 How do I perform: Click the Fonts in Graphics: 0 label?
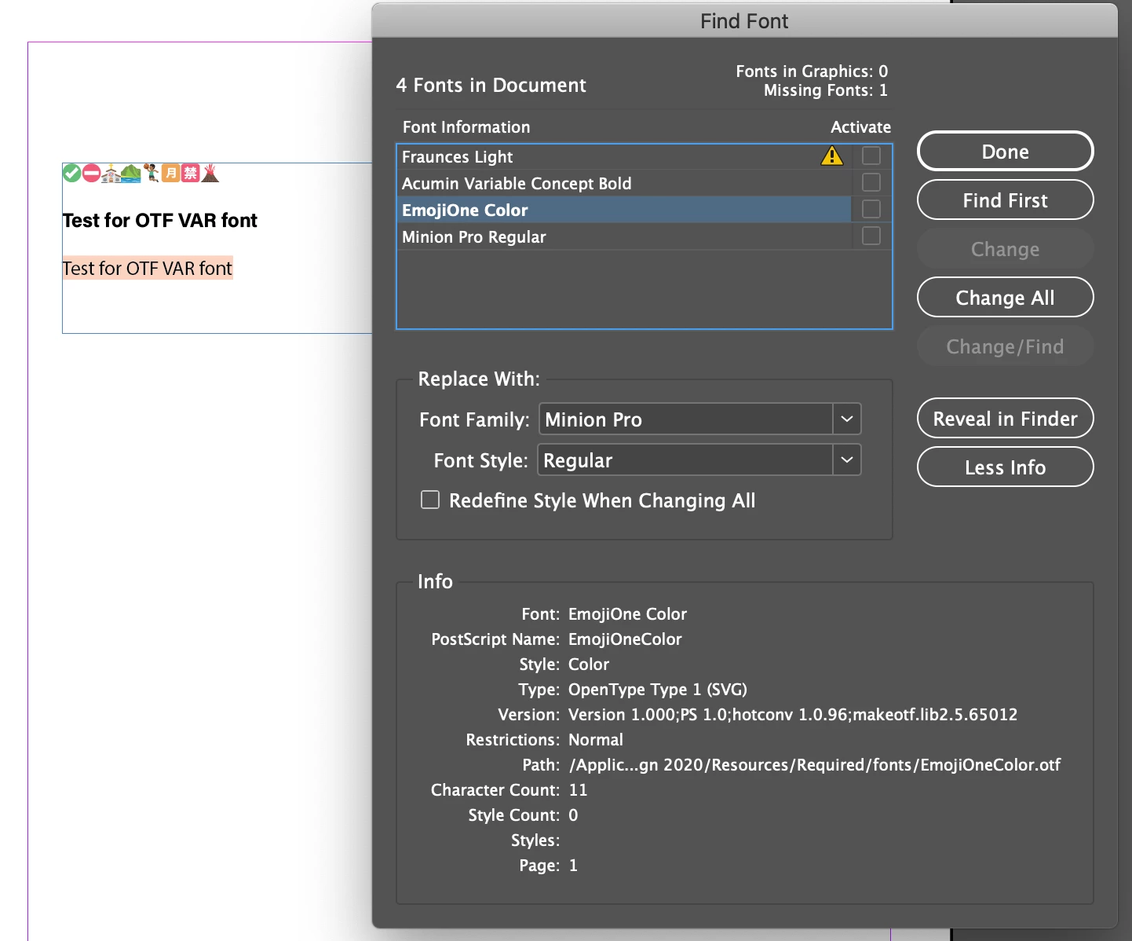(812, 71)
